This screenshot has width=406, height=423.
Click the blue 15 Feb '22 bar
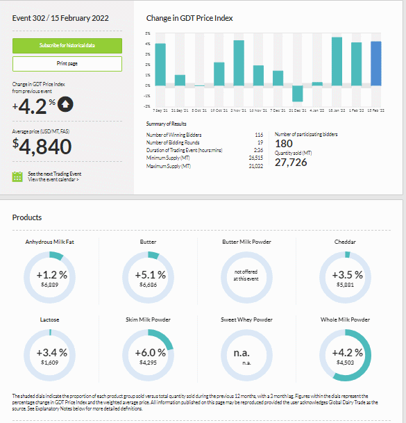click(376, 64)
